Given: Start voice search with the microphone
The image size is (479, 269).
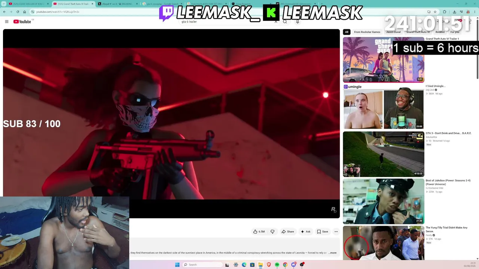Looking at the screenshot, I should tap(298, 22).
